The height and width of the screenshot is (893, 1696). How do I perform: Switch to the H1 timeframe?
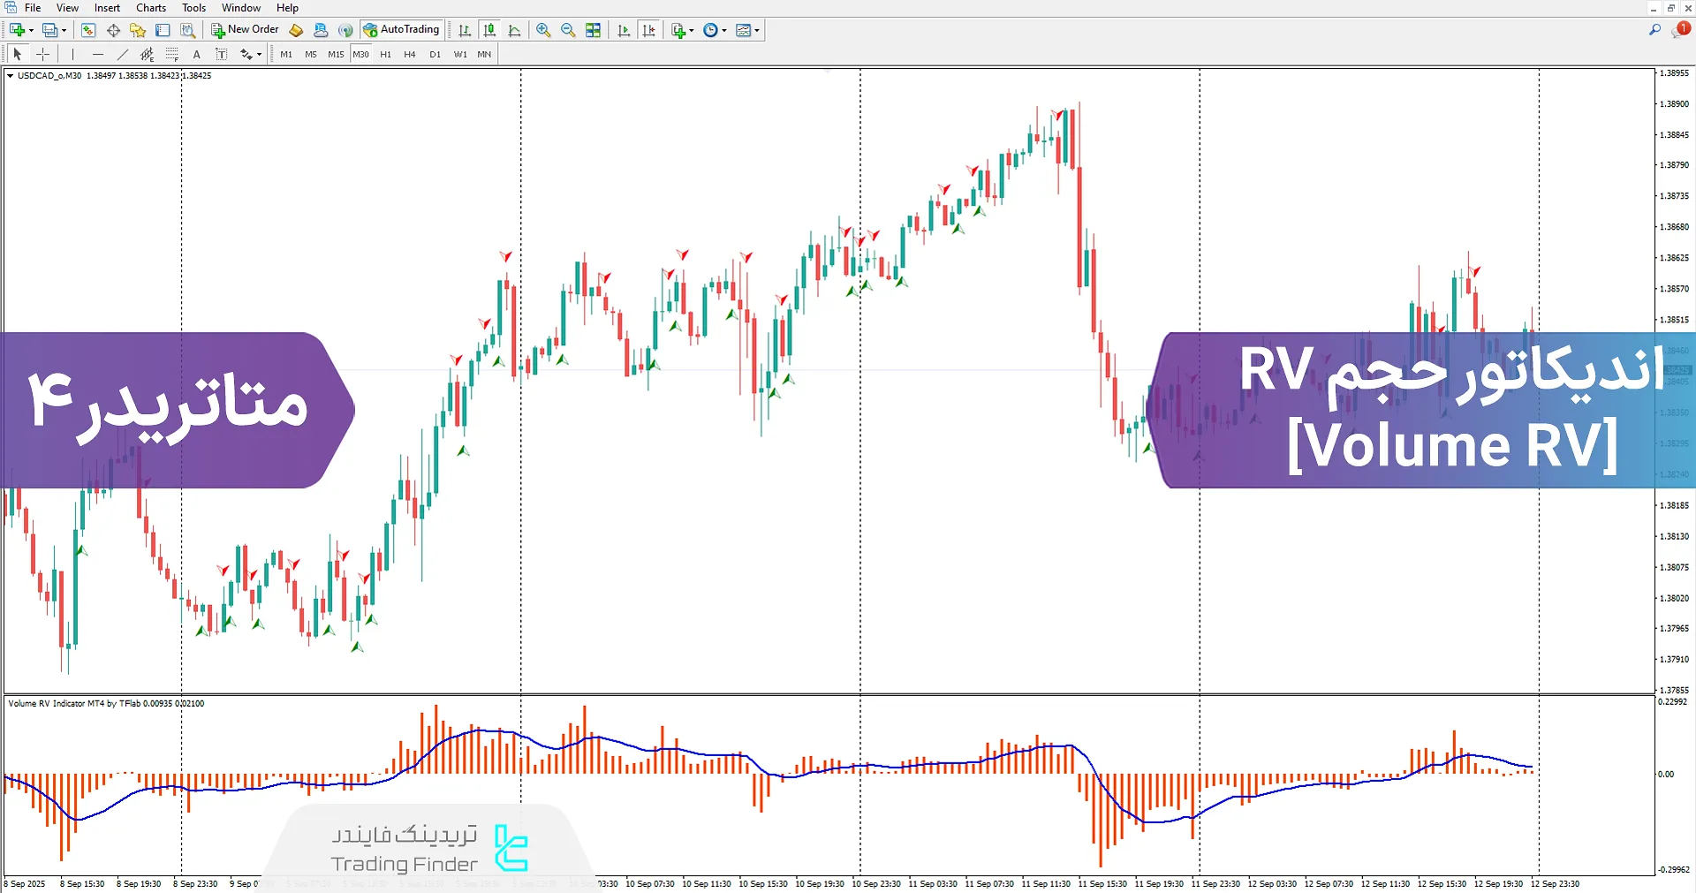click(385, 54)
